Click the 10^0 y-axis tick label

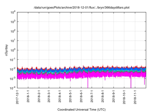[13, 50]
